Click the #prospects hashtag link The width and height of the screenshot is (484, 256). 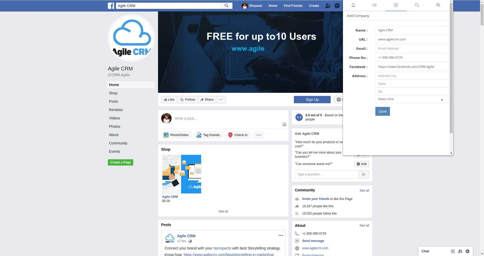click(x=222, y=248)
